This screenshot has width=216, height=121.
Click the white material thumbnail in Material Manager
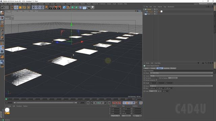coord(7,110)
